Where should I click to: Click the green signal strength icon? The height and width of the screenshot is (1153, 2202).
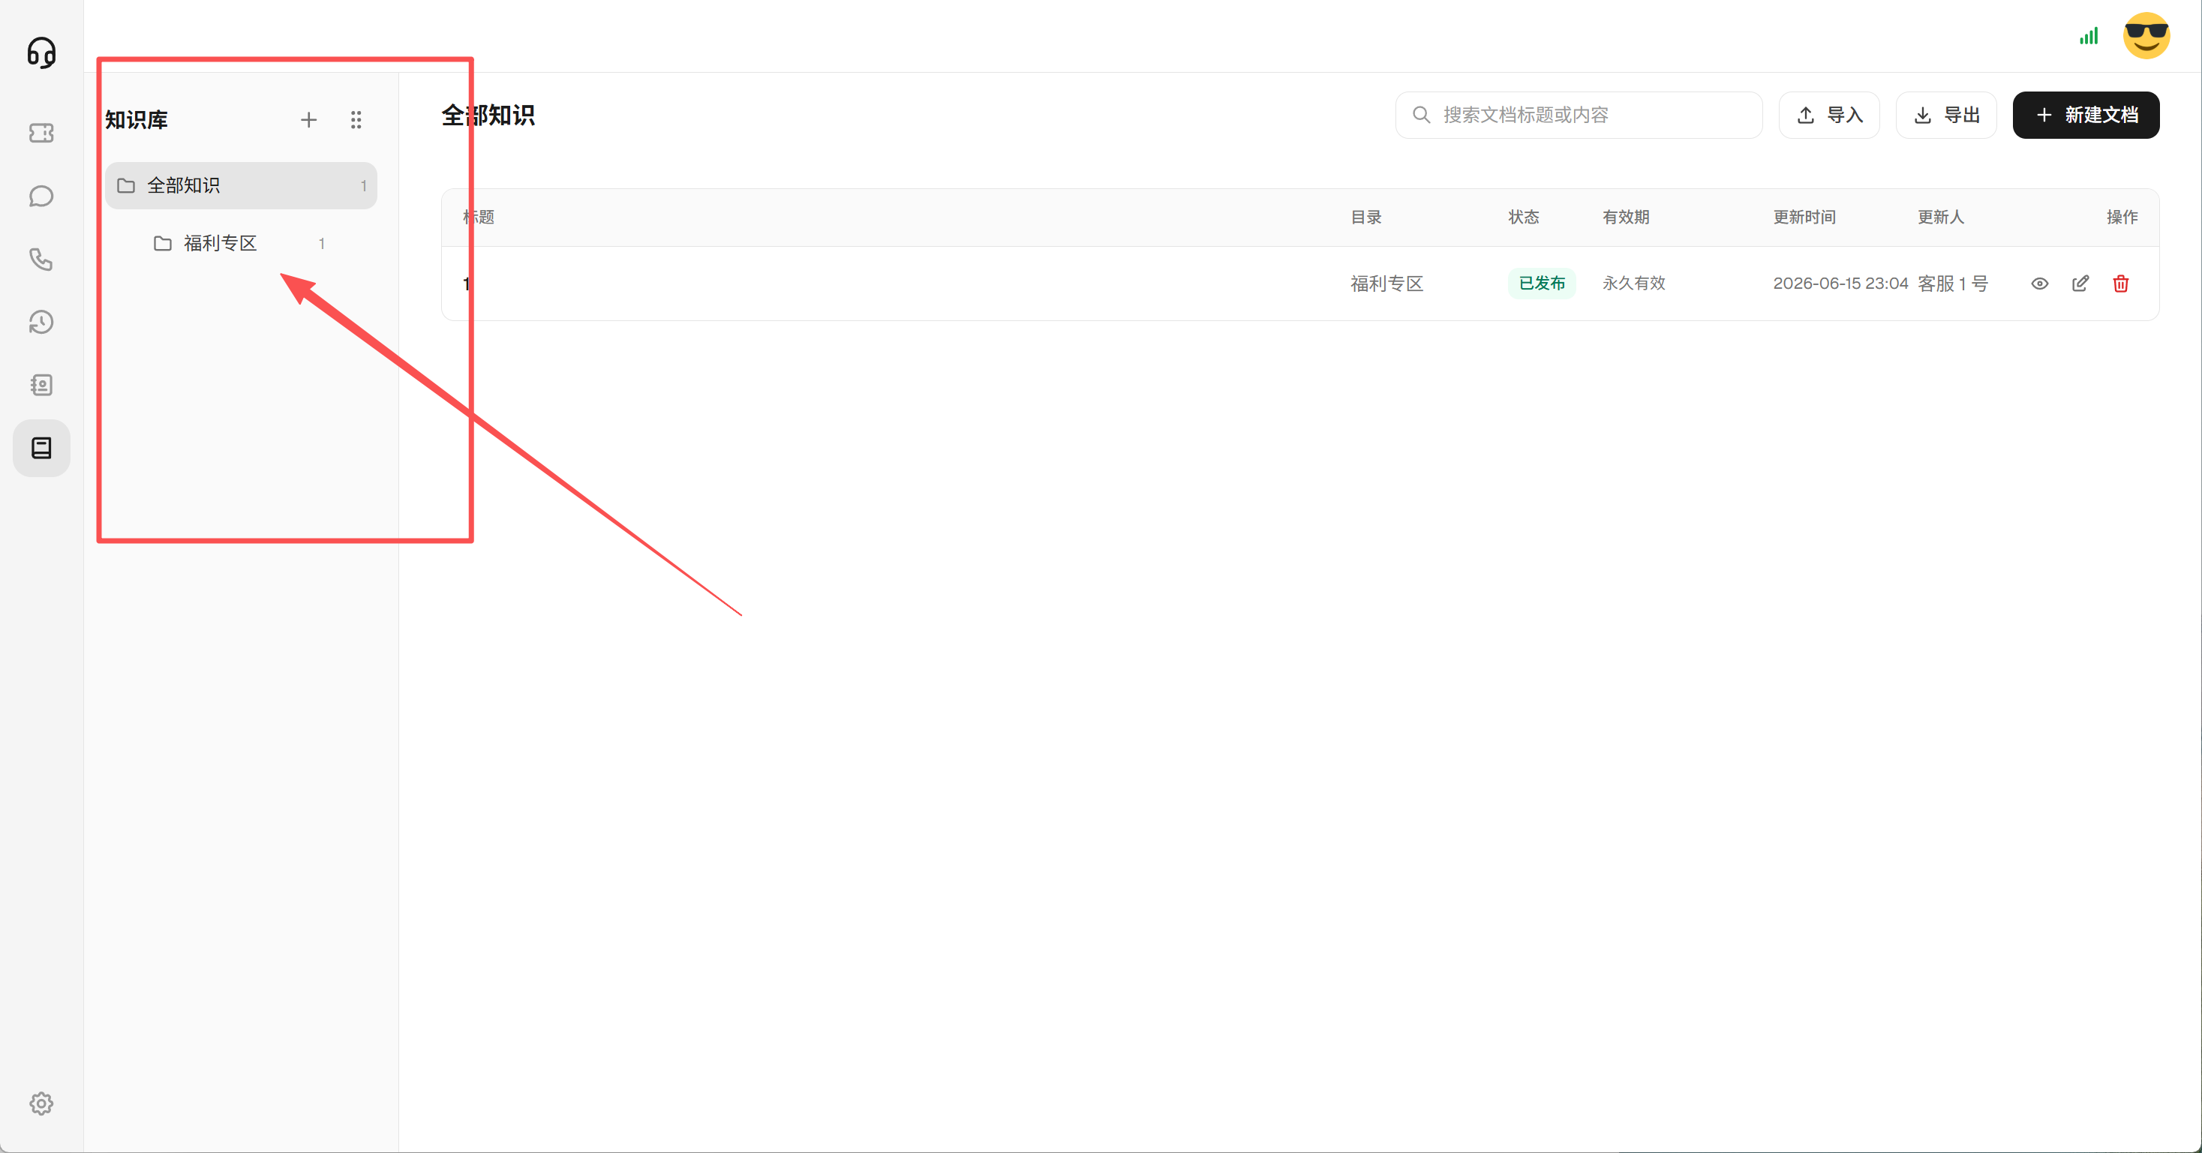pyautogui.click(x=2088, y=36)
